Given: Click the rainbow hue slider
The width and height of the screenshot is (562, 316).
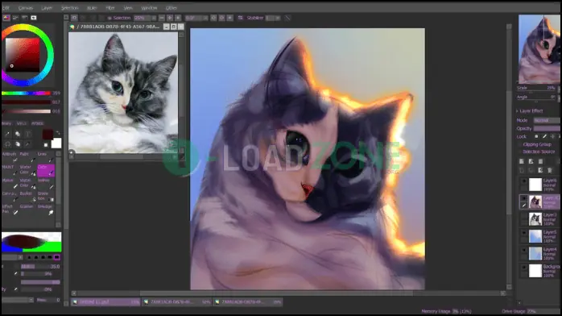Looking at the screenshot, I should 26,94.
